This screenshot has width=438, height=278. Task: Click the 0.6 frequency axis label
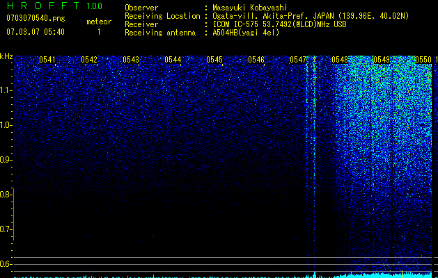(x=6, y=264)
